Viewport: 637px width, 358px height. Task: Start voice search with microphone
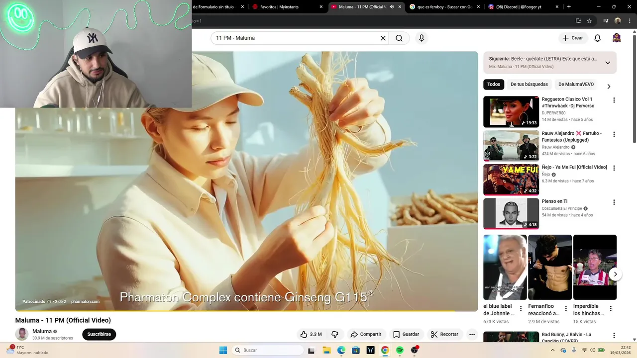coord(422,38)
